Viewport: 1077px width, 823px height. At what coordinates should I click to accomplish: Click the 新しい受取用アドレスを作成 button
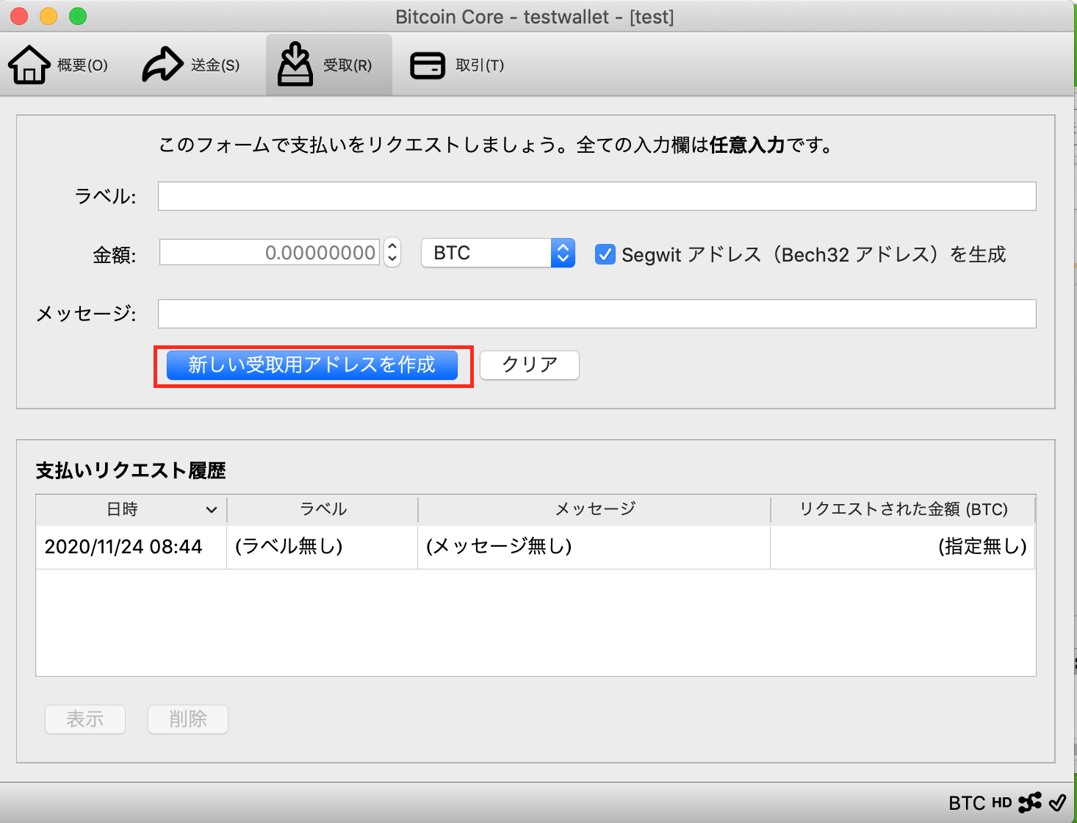tap(313, 364)
